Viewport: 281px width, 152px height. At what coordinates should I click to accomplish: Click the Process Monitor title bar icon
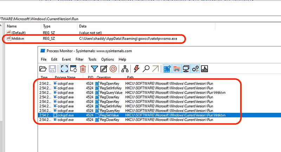(x=43, y=51)
